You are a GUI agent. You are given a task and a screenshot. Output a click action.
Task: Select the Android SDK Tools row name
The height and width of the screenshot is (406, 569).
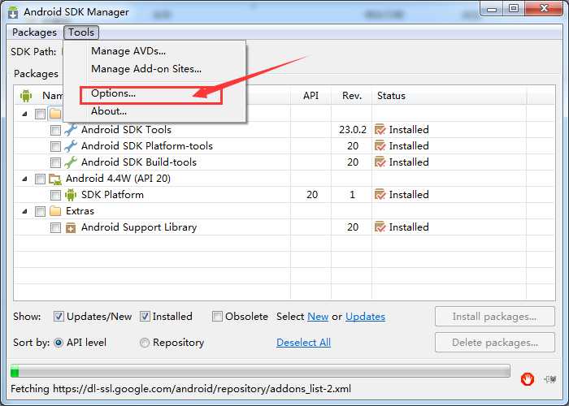click(x=126, y=130)
